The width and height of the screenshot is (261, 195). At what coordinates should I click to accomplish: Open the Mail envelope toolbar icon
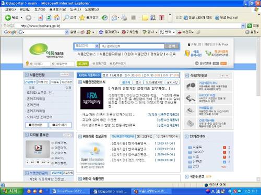click(x=114, y=18)
